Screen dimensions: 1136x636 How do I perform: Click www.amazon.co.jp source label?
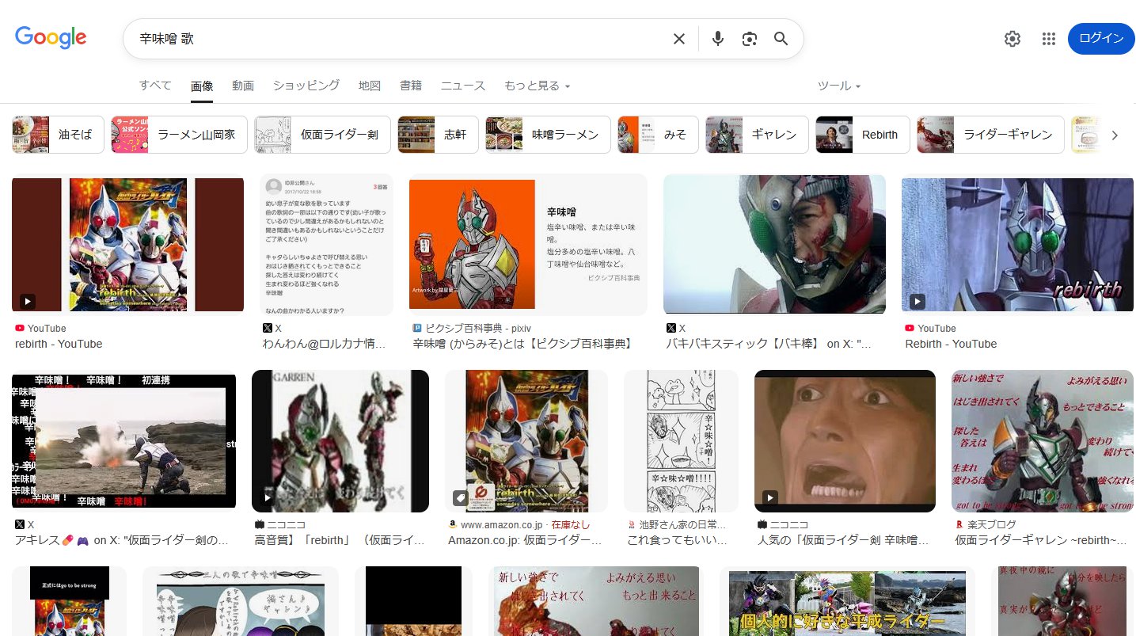coord(501,524)
